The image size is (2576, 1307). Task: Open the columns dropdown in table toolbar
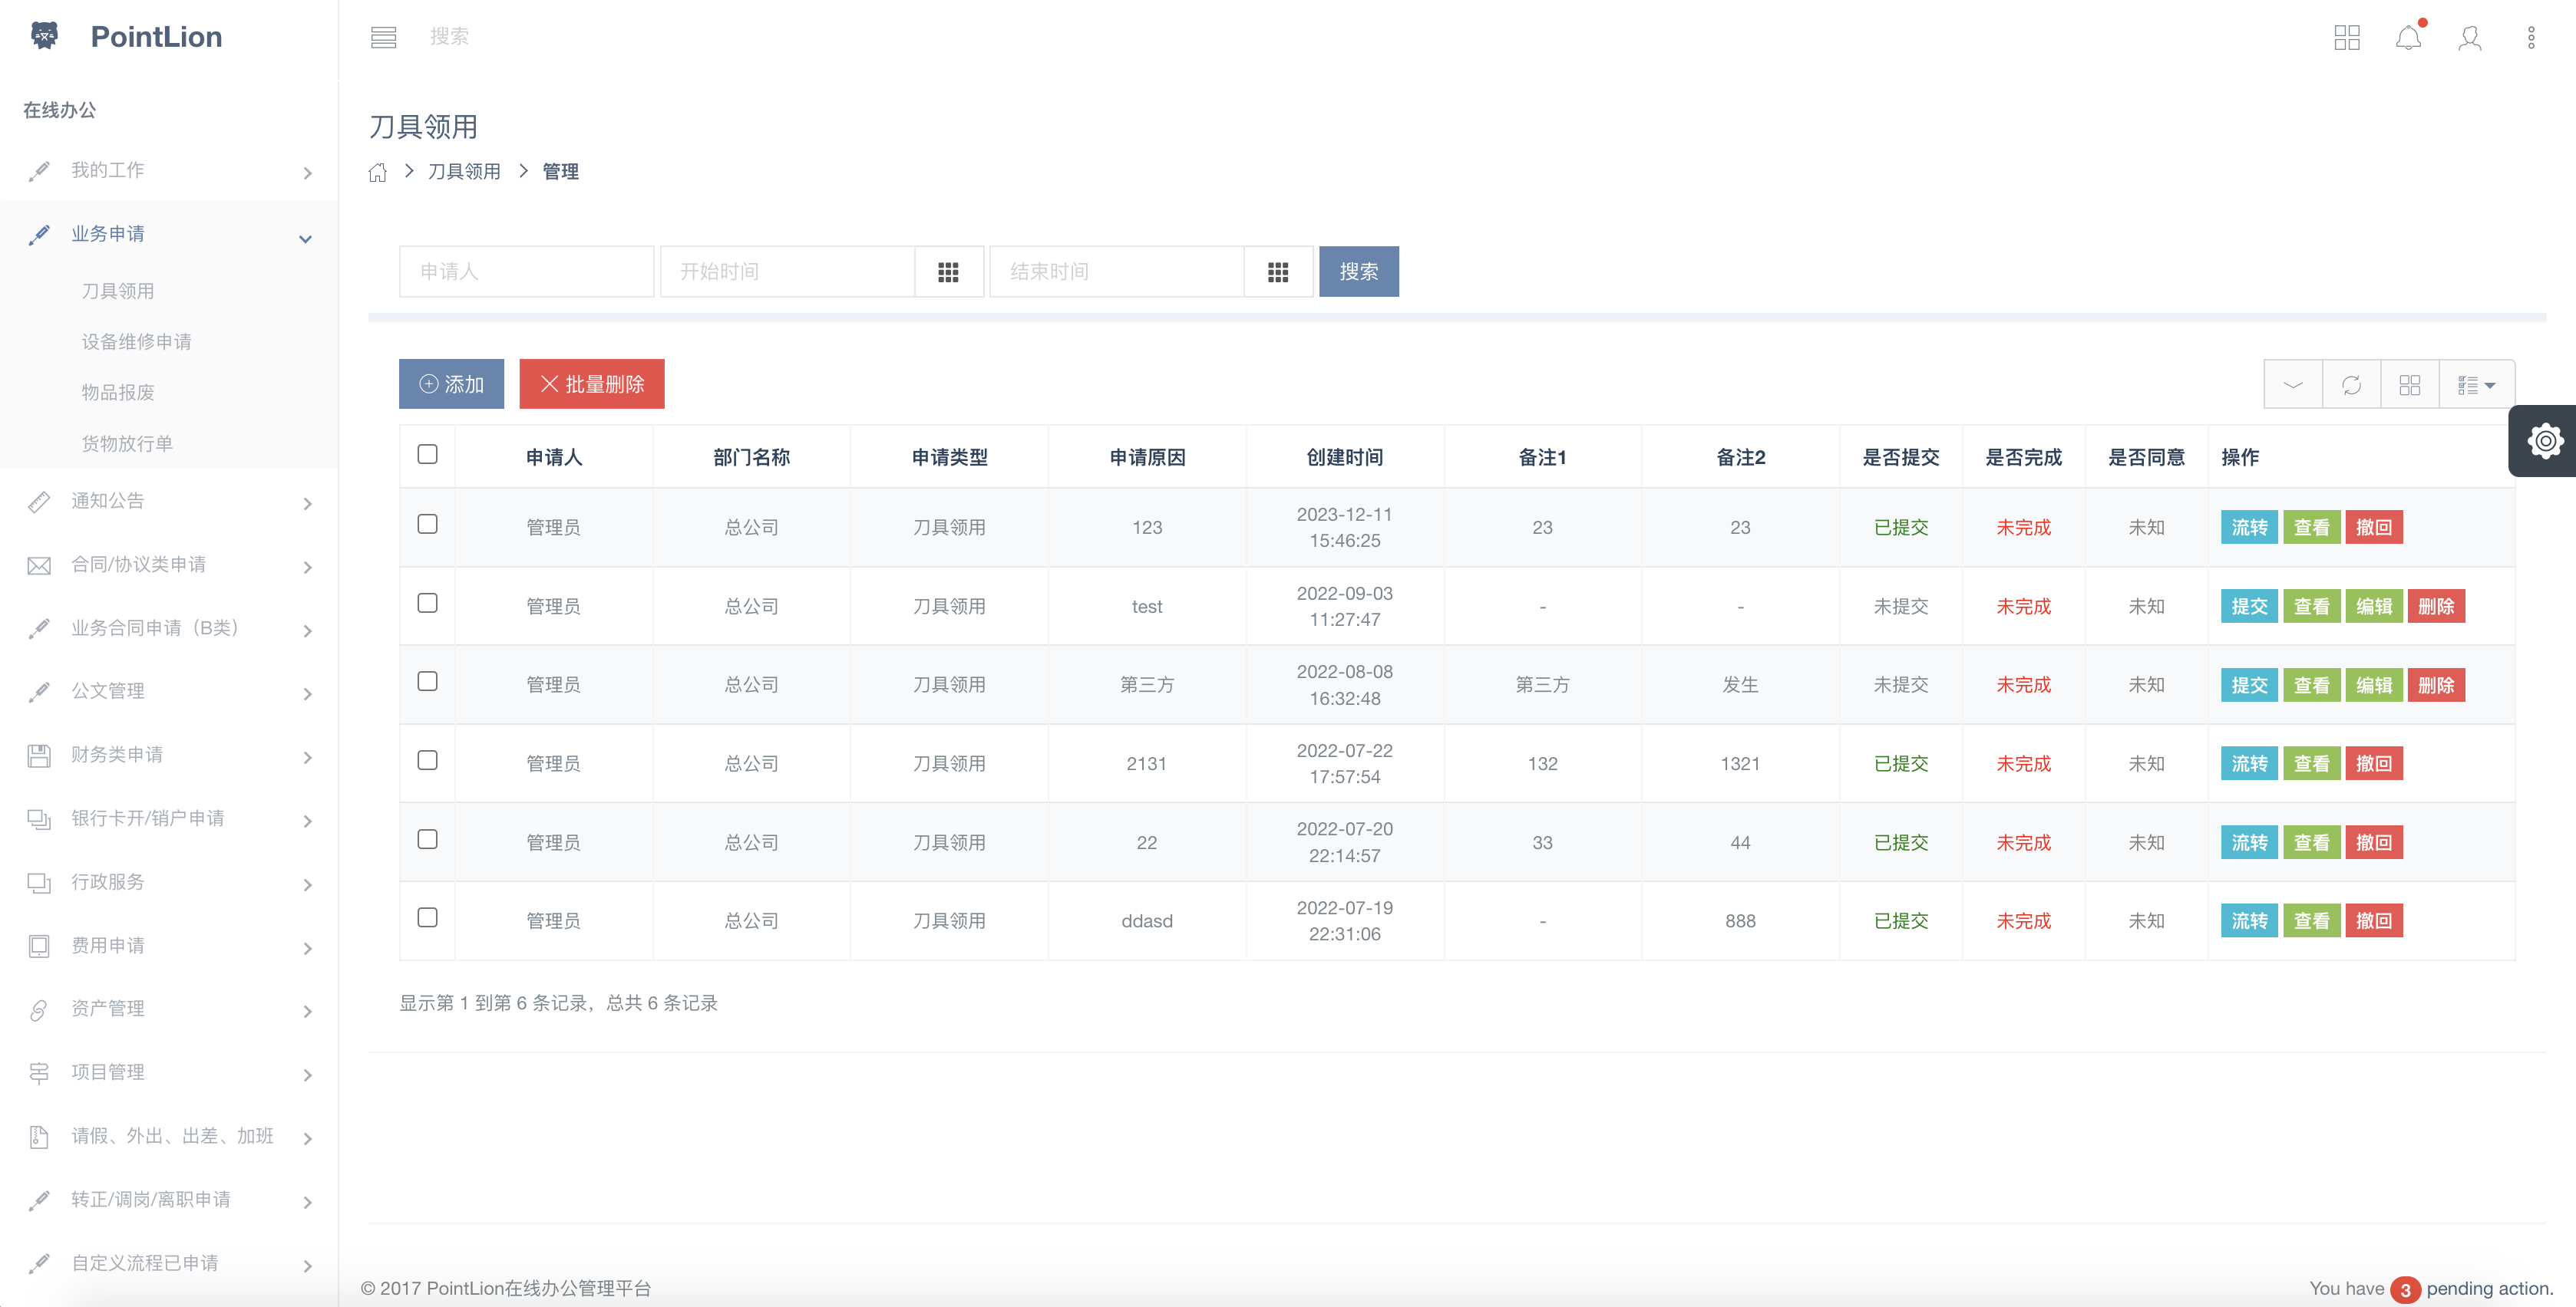(x=2476, y=385)
